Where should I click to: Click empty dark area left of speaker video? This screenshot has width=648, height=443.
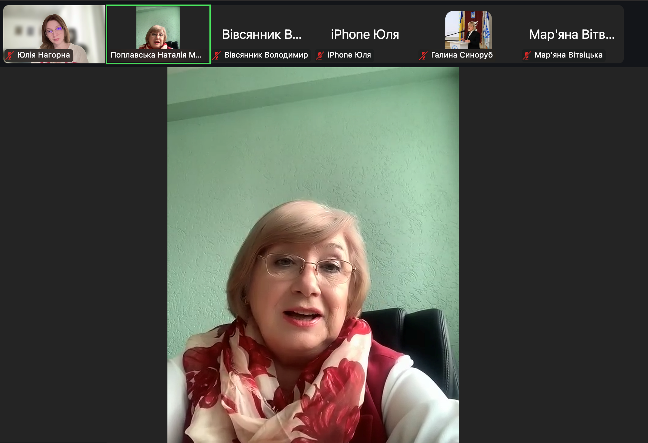(x=83, y=255)
